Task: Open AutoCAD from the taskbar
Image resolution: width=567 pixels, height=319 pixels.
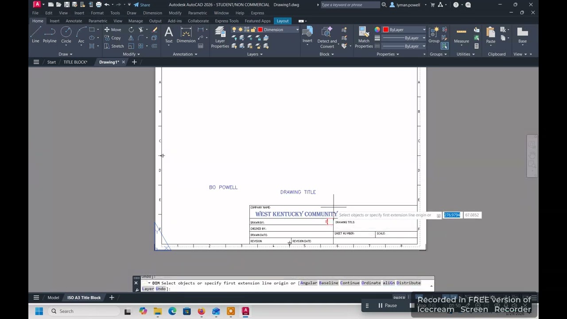Action: click(245, 311)
